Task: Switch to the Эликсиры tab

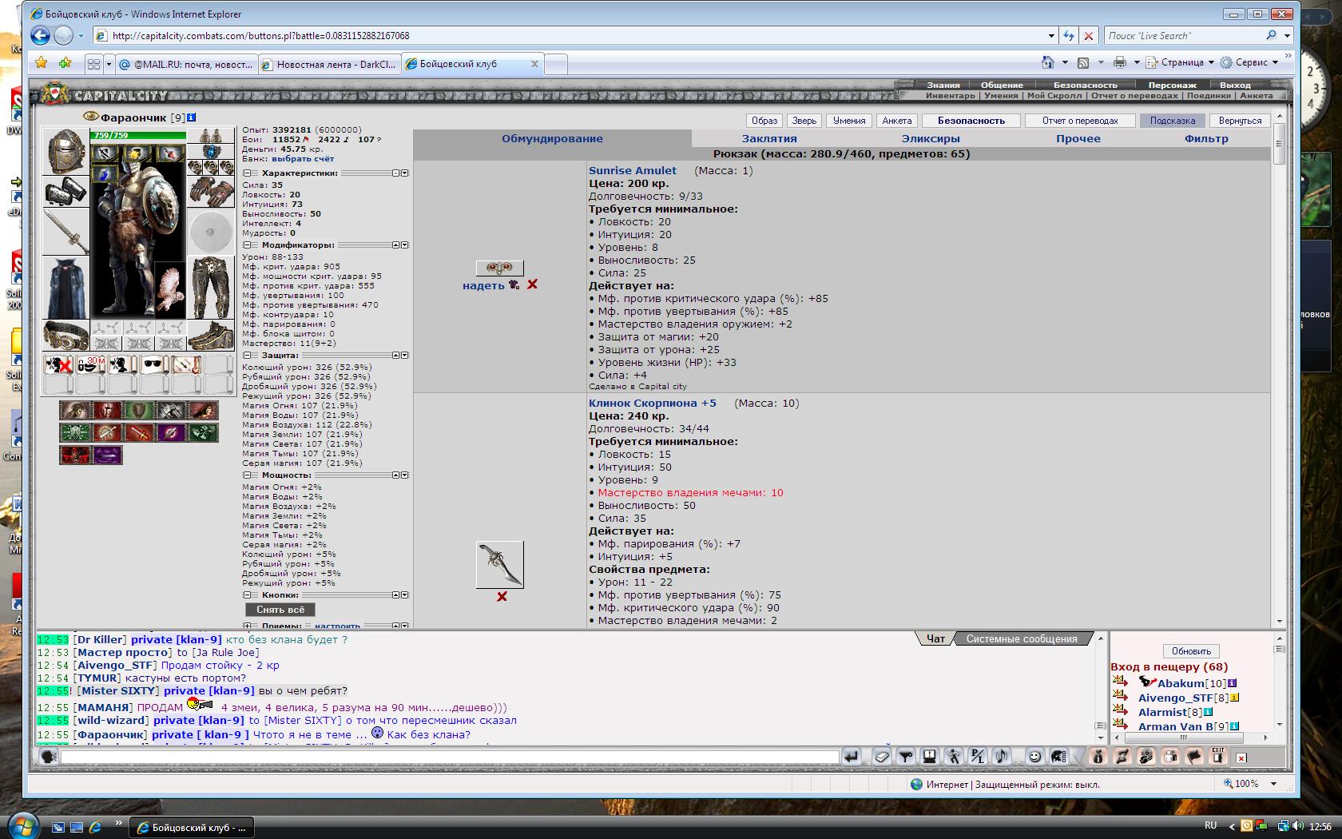Action: point(930,138)
